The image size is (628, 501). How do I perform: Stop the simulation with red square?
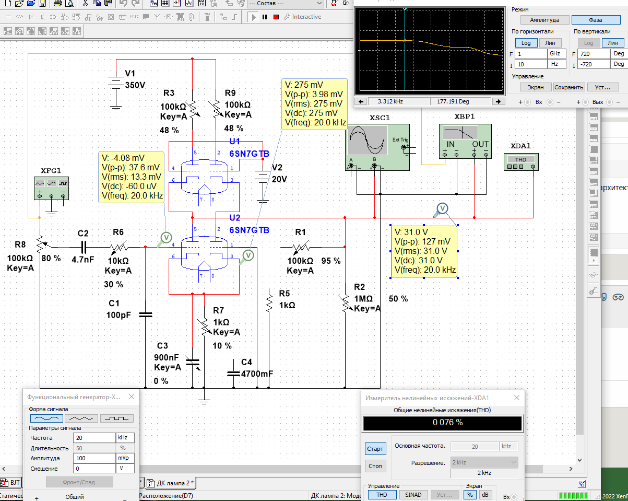tap(276, 17)
